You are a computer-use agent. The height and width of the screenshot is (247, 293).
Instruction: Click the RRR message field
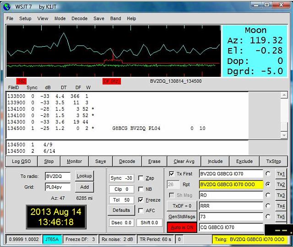[x=231, y=206]
